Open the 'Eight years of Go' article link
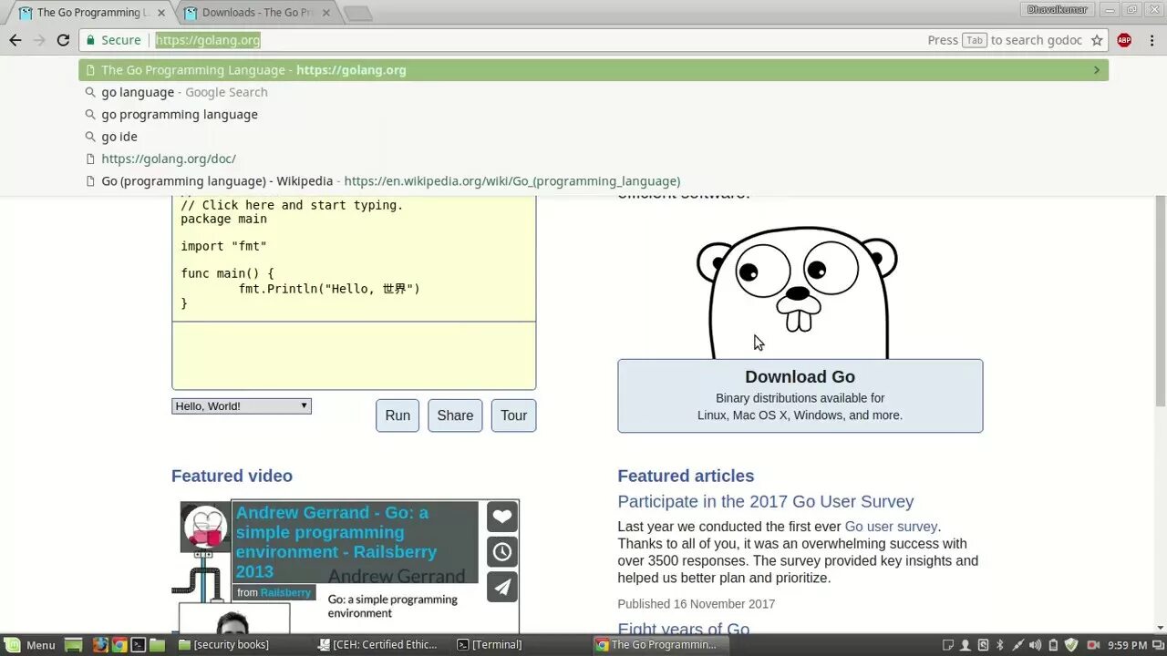The width and height of the screenshot is (1167, 656). tap(683, 629)
